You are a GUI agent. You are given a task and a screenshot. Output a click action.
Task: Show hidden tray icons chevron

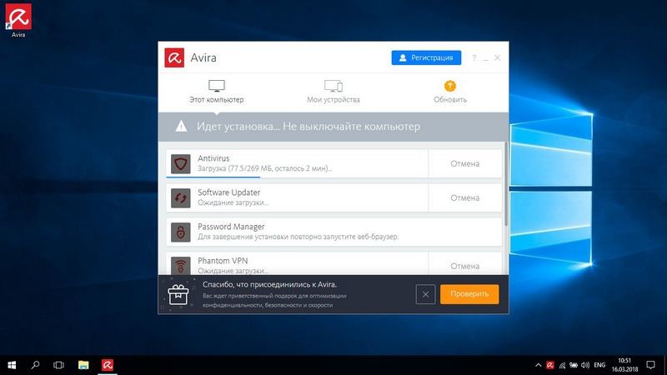538,365
